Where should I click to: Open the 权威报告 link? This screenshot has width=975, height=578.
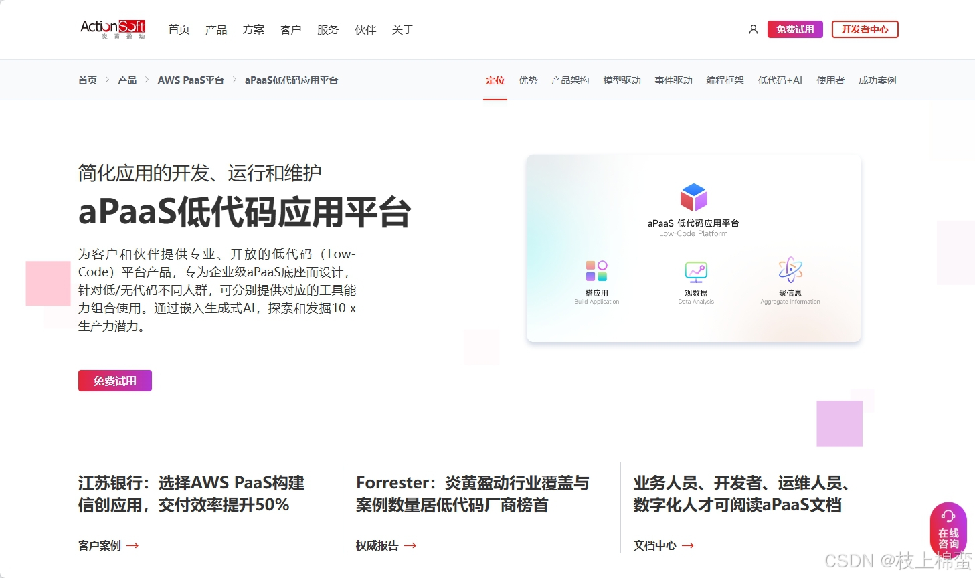pos(377,545)
